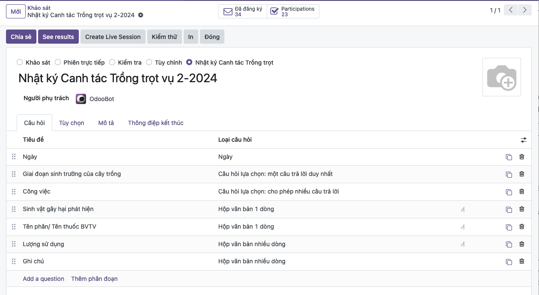The height and width of the screenshot is (295, 539).
Task: Open the Đã đăng ký stat button
Action: 243,12
